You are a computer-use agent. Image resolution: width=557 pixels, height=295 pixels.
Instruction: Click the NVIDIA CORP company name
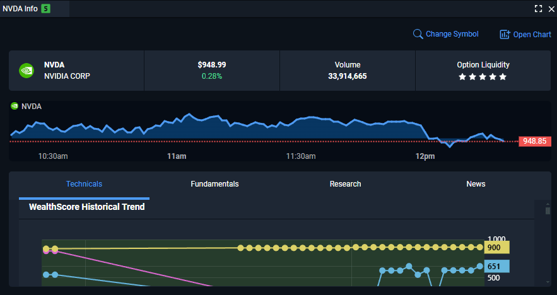click(67, 76)
